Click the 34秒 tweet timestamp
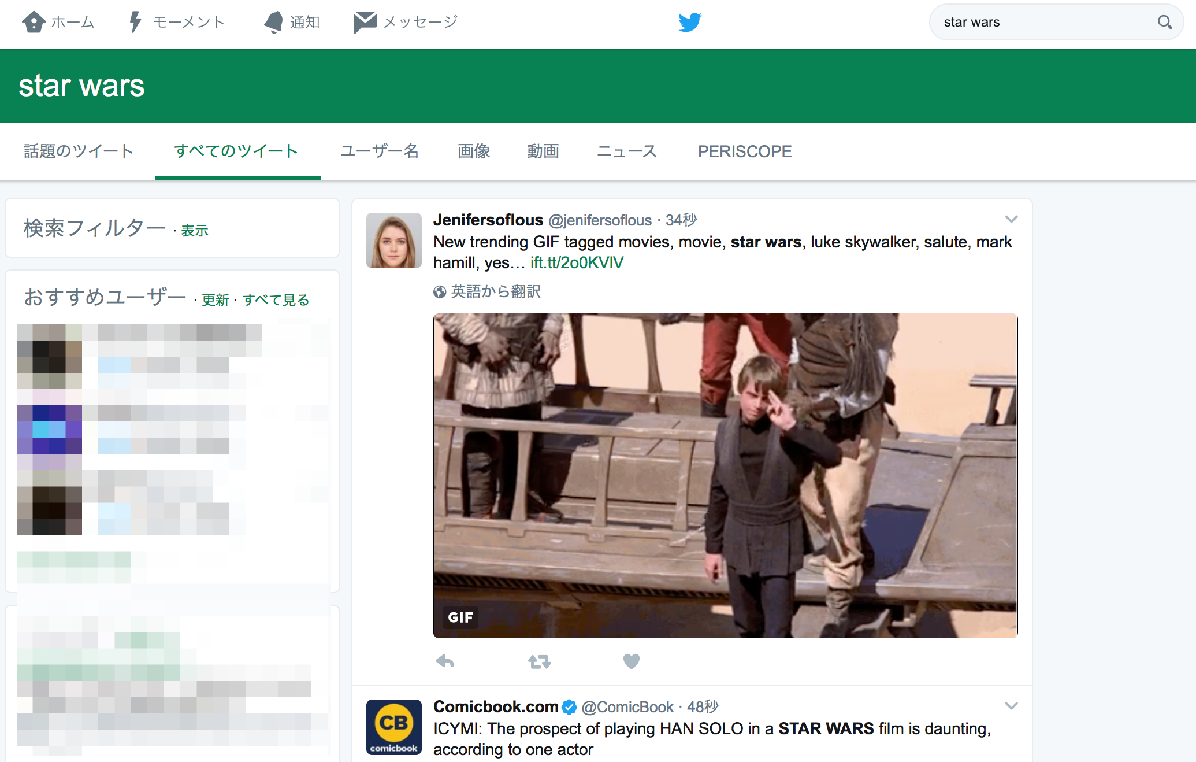The height and width of the screenshot is (762, 1196). 681,220
